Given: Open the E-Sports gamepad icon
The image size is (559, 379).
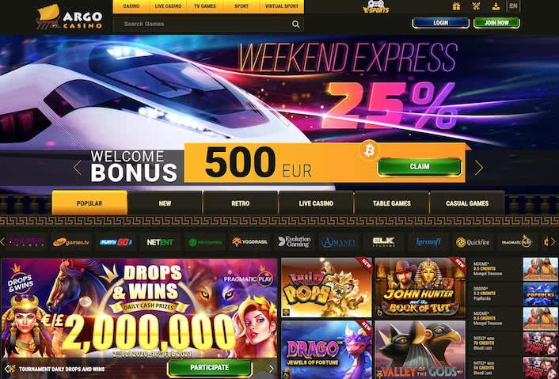Looking at the screenshot, I should click(375, 6).
